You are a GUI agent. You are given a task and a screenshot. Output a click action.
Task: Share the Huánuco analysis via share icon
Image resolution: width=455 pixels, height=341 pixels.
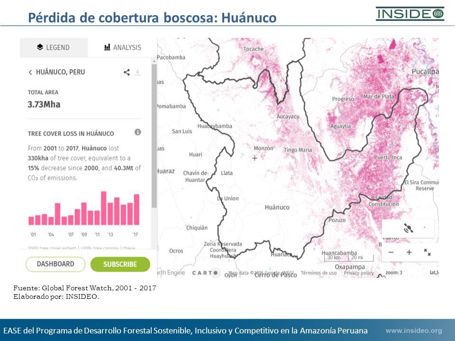[127, 72]
